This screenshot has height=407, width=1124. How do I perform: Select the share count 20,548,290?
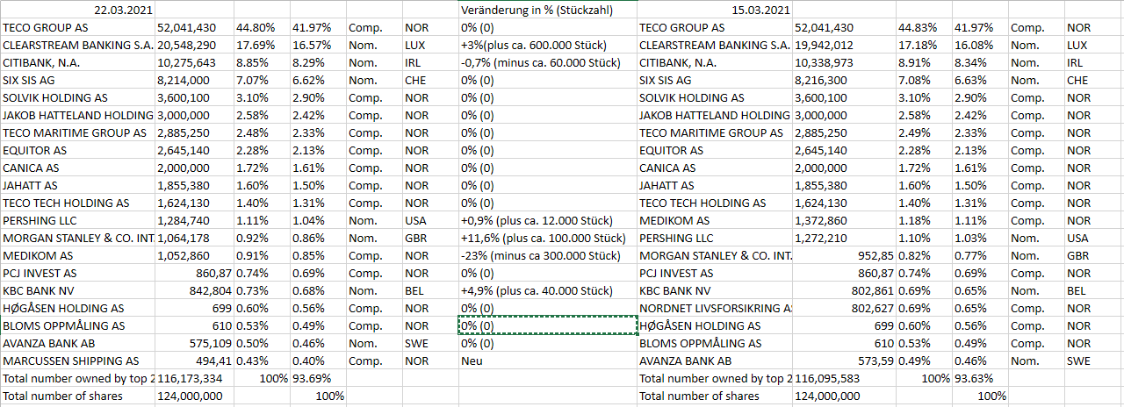194,45
